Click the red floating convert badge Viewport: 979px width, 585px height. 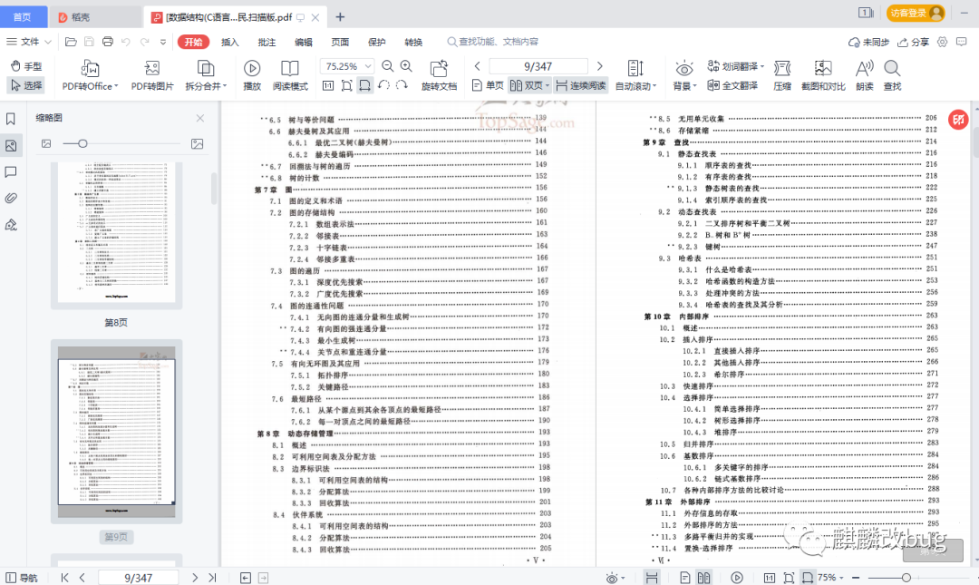958,119
